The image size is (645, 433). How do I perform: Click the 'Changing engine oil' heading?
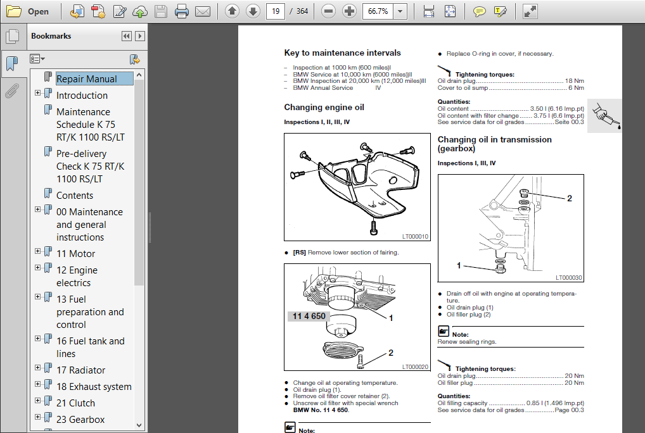[x=324, y=107]
